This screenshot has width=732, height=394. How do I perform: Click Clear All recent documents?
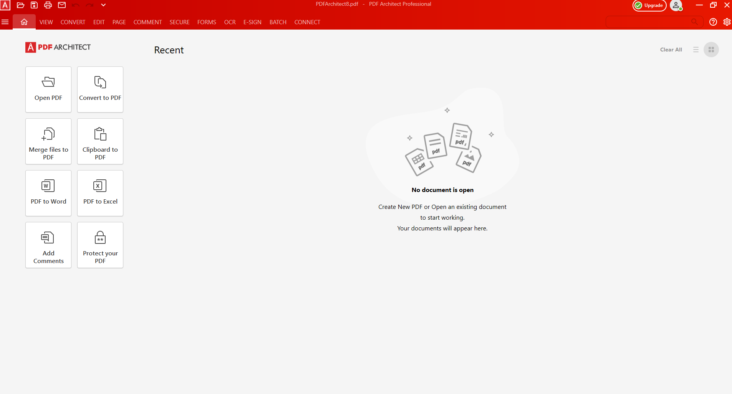coord(671,50)
